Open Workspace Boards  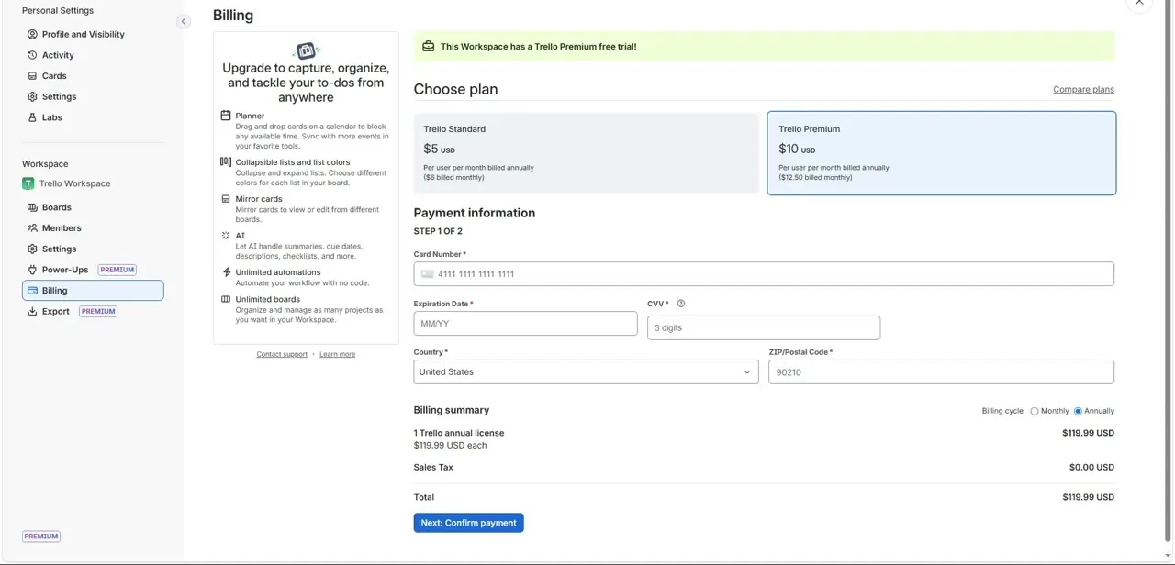tap(57, 207)
